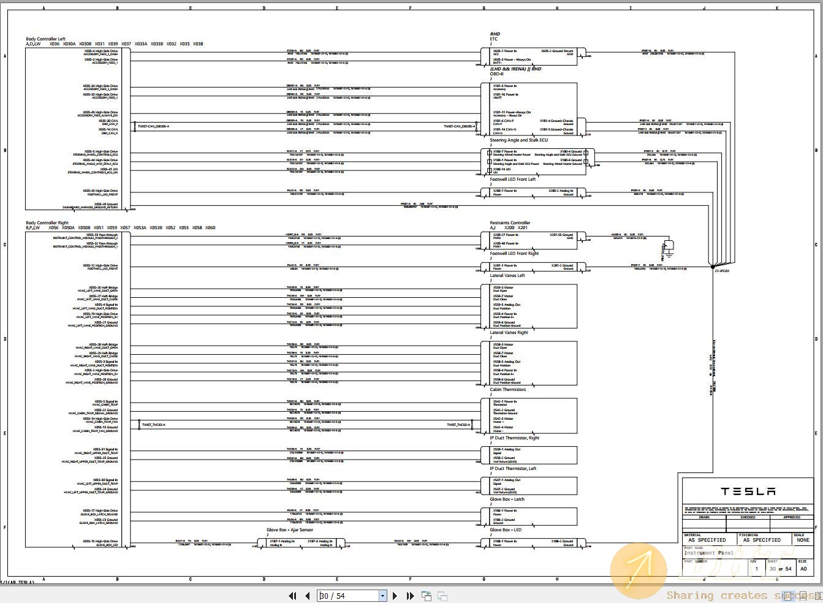This screenshot has width=823, height=603.
Task: Click the page number field showing 30 / 54
Action: pyautogui.click(x=348, y=596)
